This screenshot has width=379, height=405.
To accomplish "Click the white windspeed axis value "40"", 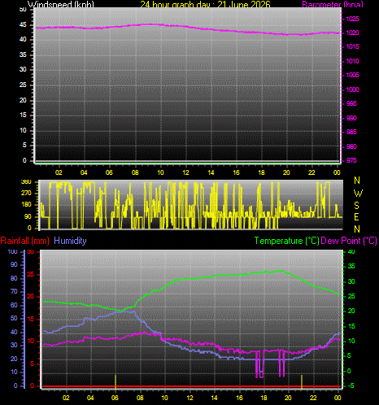I will tap(23, 39).
